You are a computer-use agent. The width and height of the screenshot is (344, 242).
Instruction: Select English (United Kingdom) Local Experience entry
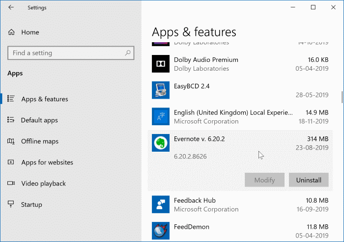(233, 112)
